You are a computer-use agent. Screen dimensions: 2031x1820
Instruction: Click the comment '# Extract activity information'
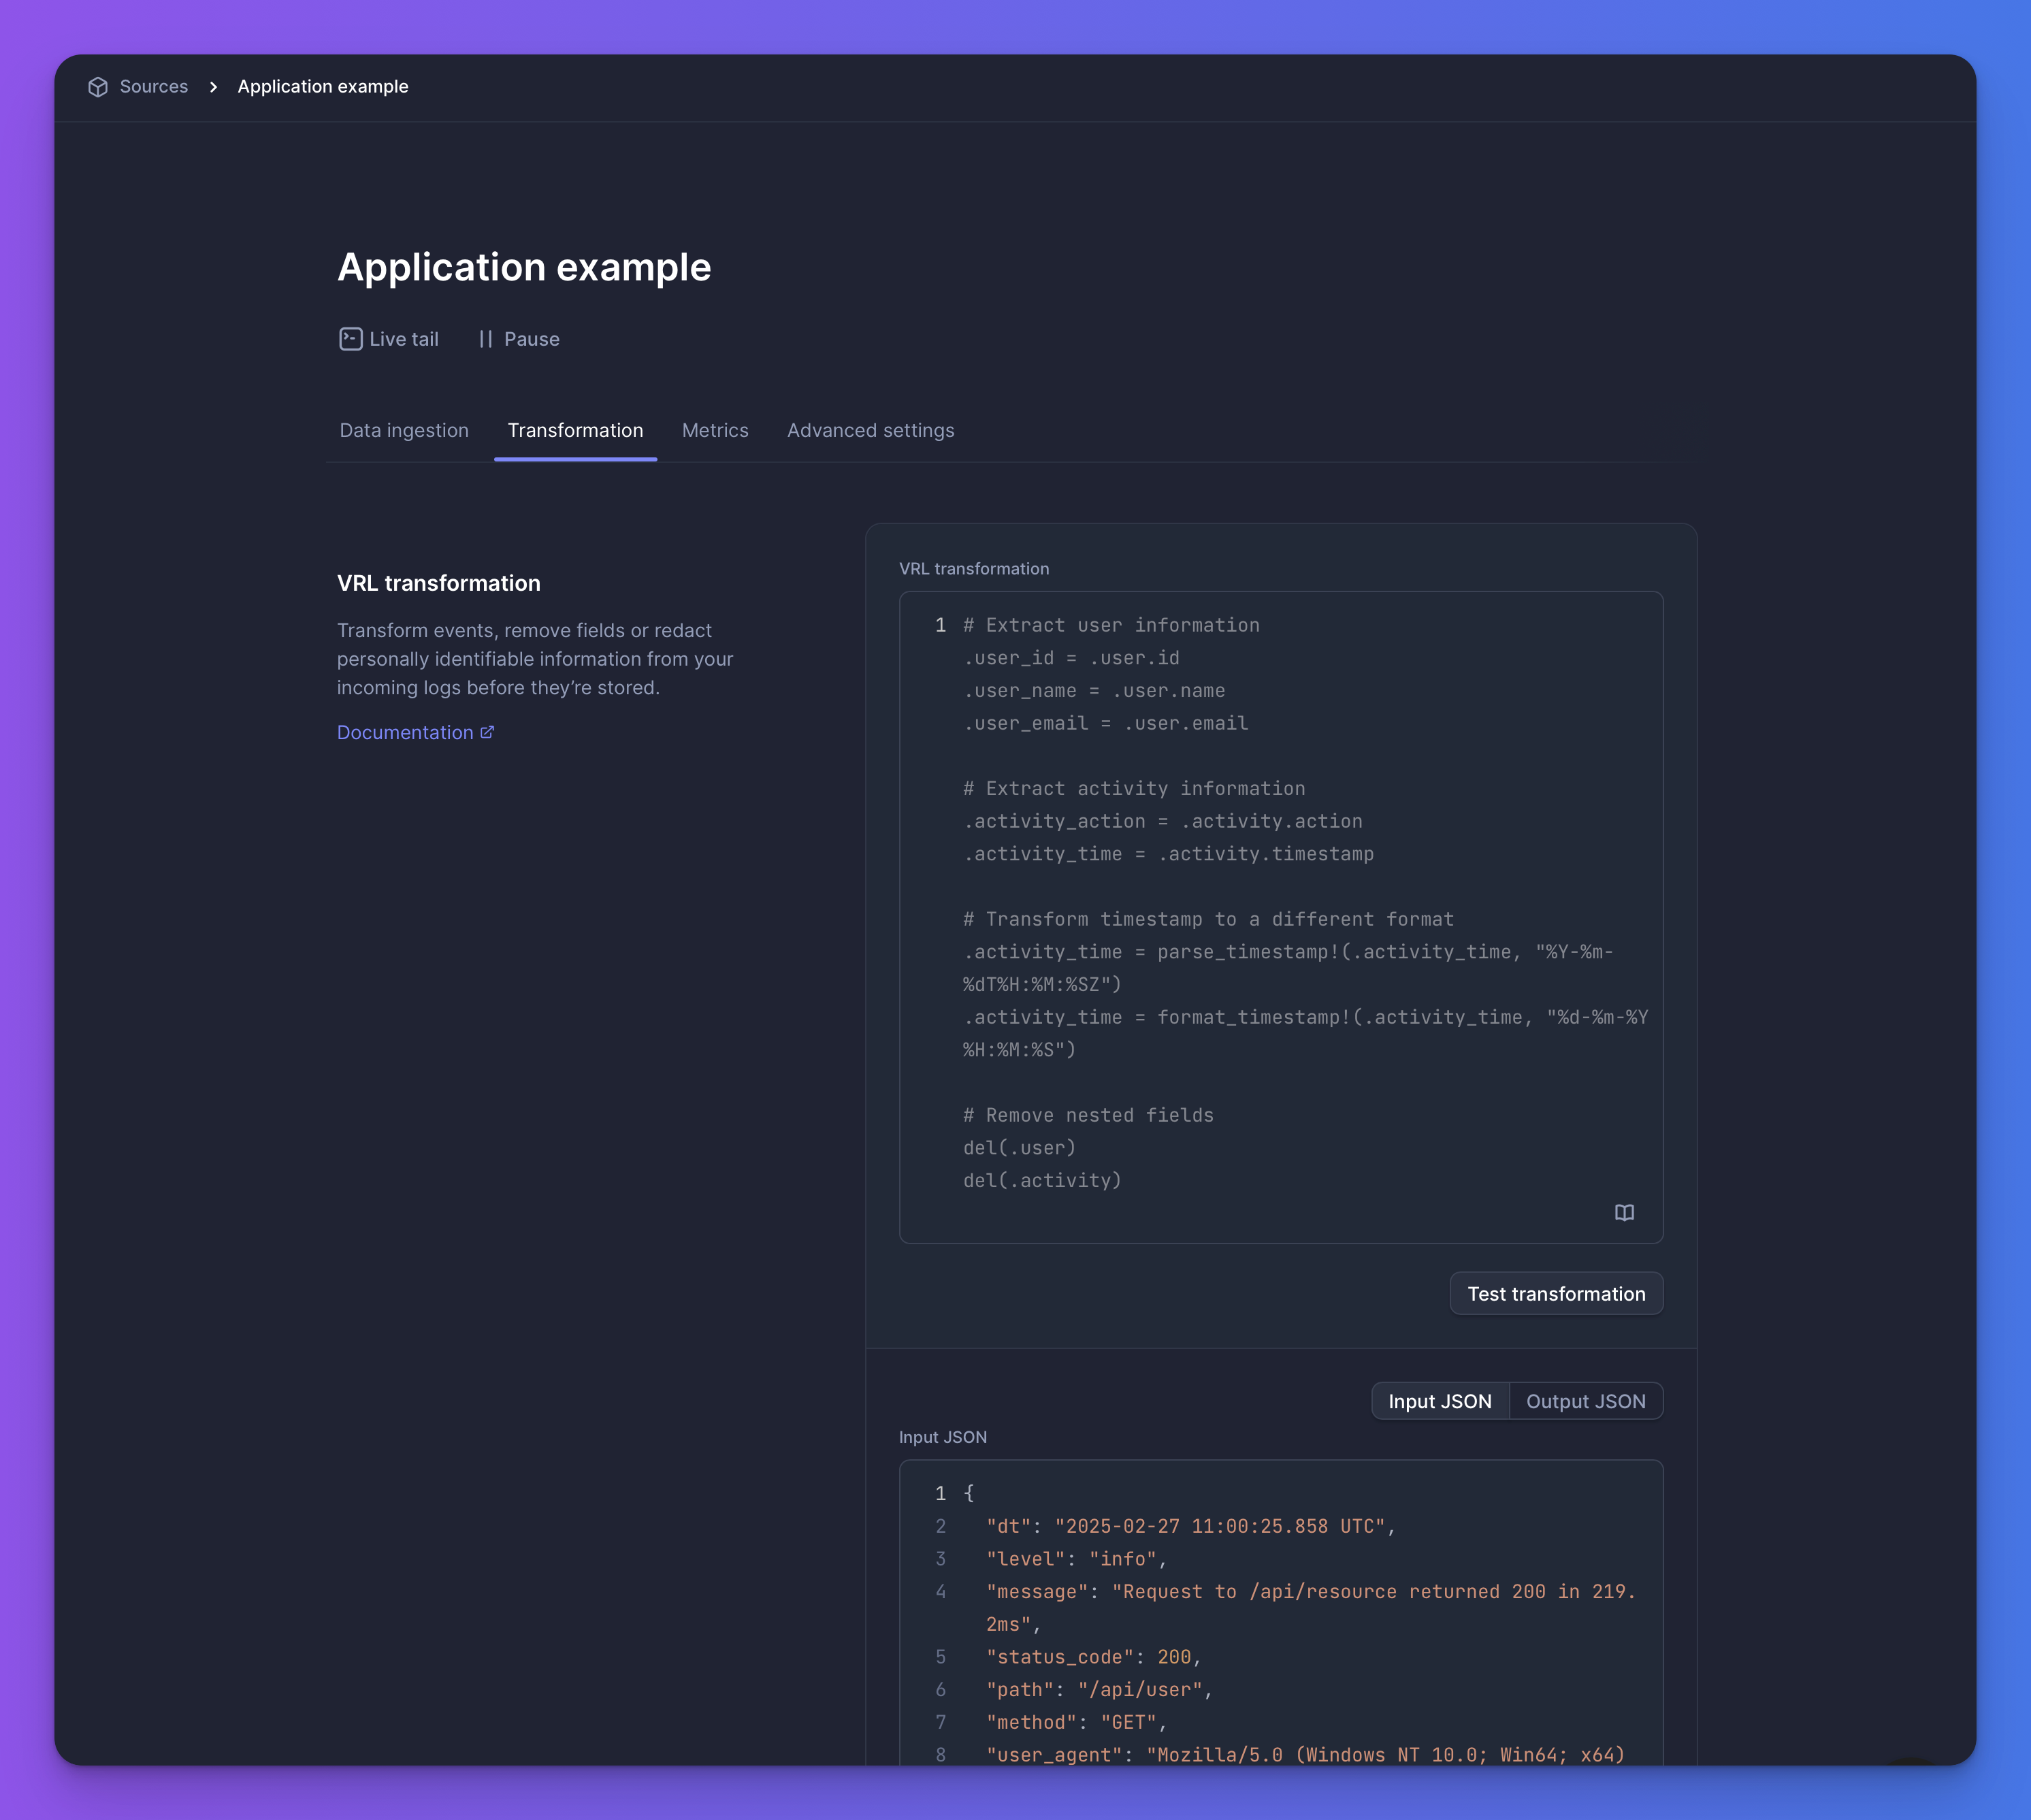(1134, 788)
